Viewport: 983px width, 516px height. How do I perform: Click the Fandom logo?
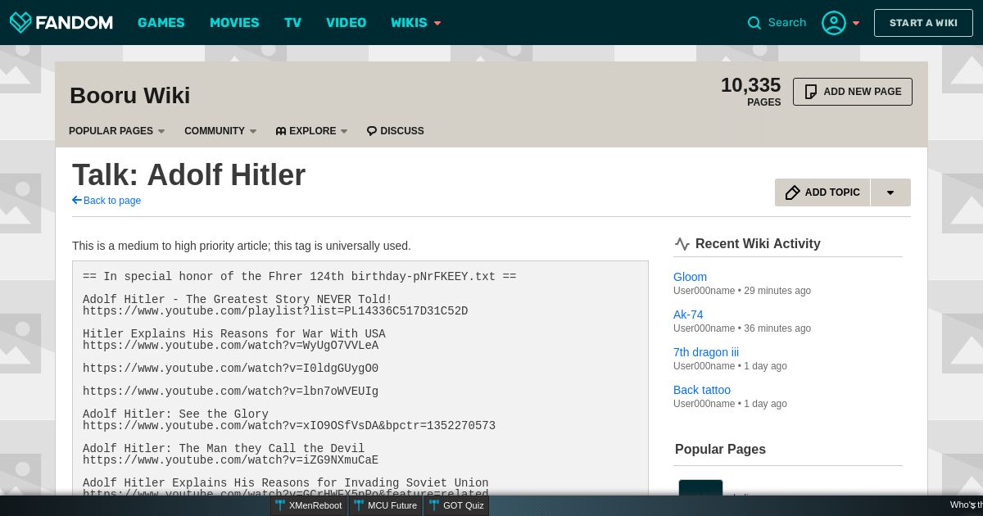[61, 22]
